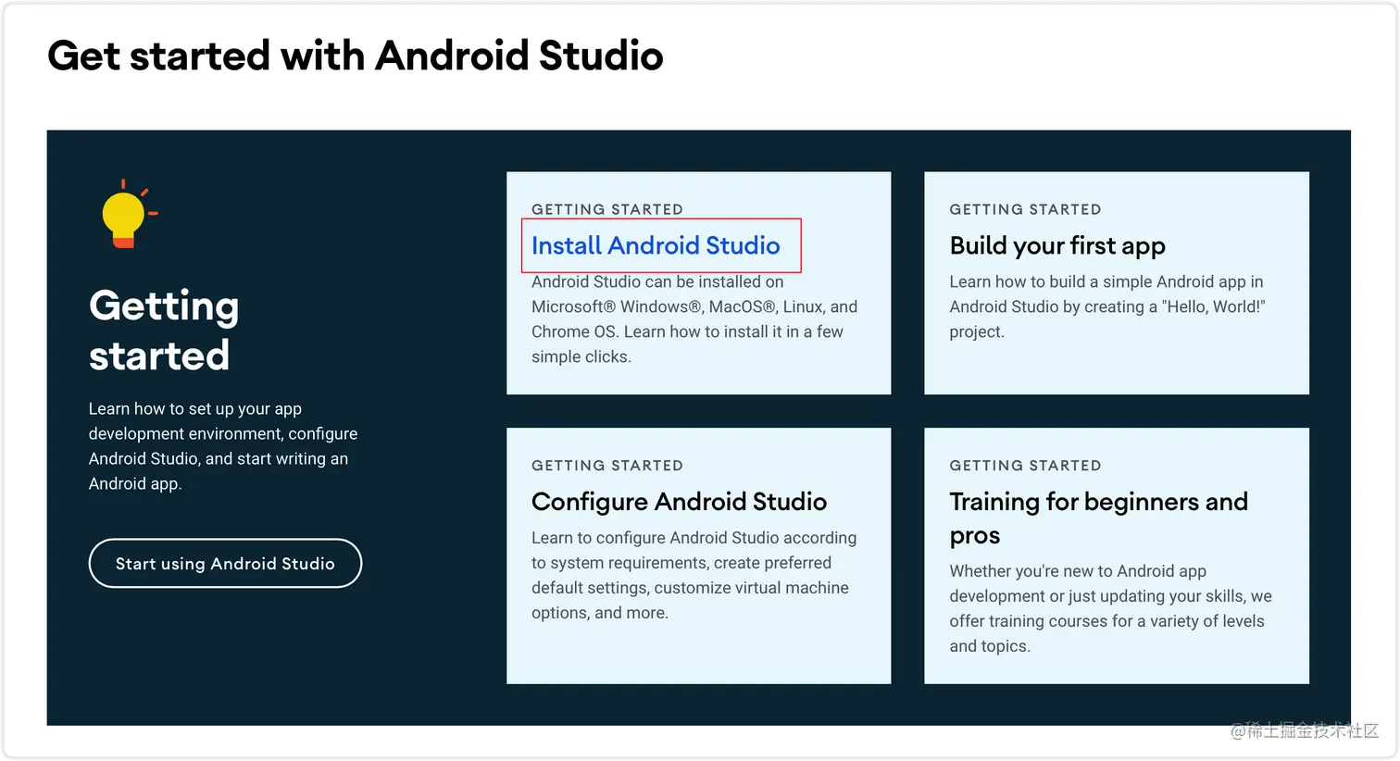
Task: Click GETTING STARTED label above Training for beginners
Action: pyautogui.click(x=1025, y=466)
